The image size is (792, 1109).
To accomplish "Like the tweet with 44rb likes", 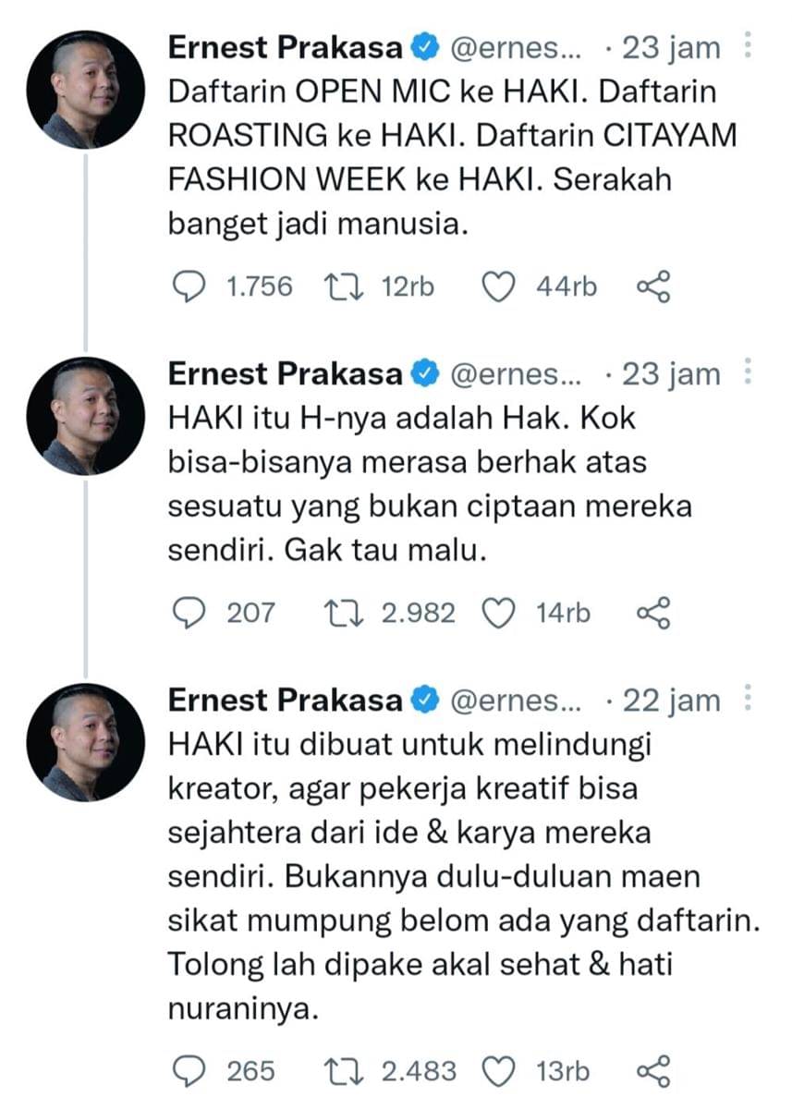I will [500, 287].
